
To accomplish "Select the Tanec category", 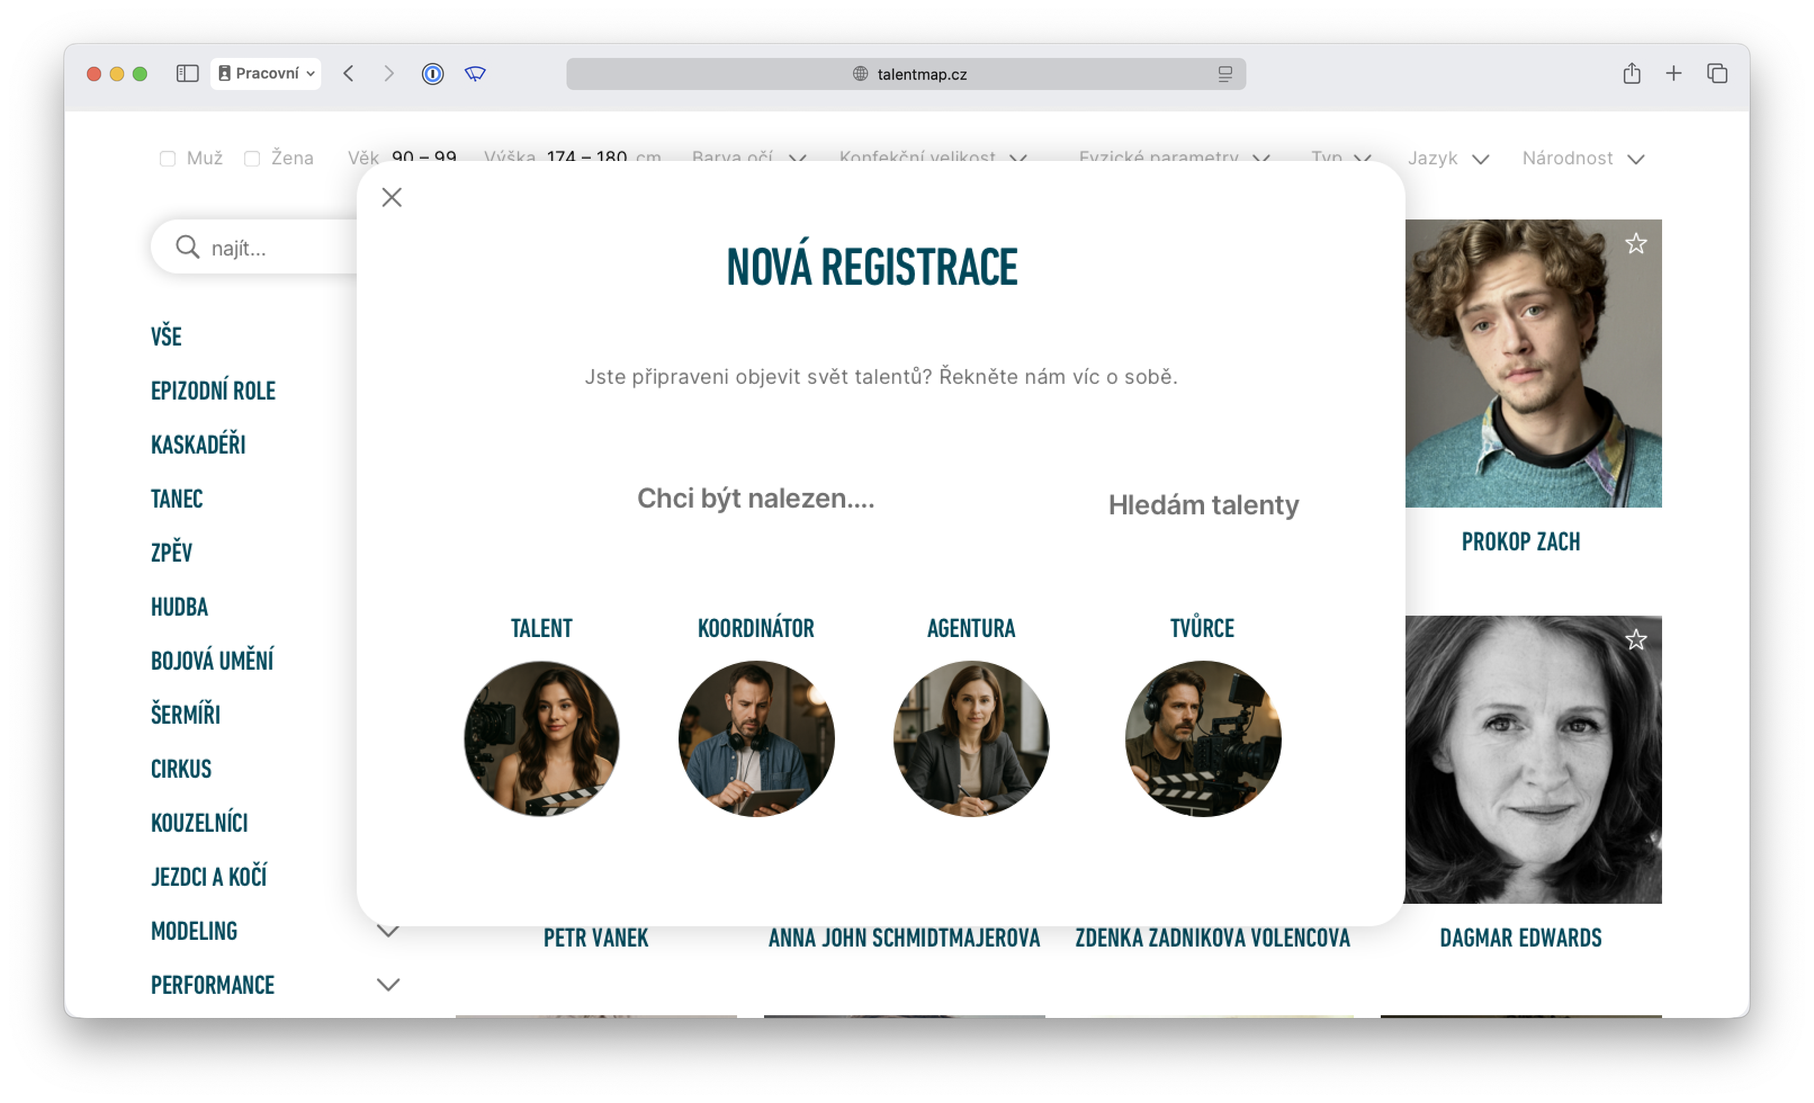I will [177, 499].
